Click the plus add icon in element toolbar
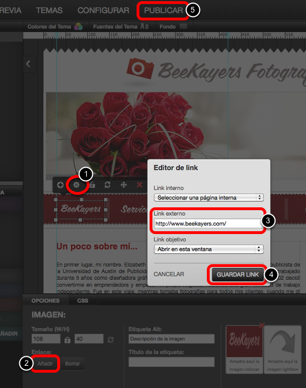The image size is (306, 388). point(60,185)
